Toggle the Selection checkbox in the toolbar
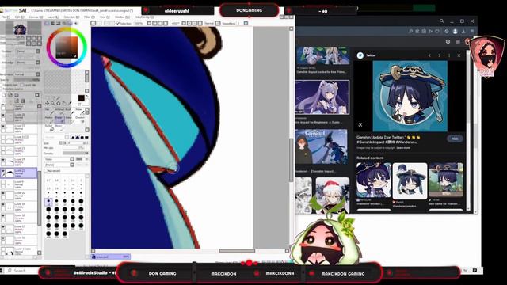 [118, 23]
